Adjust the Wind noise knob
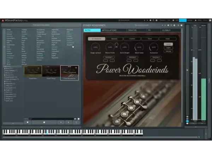The width and height of the screenshot is (212, 159). [139, 47]
